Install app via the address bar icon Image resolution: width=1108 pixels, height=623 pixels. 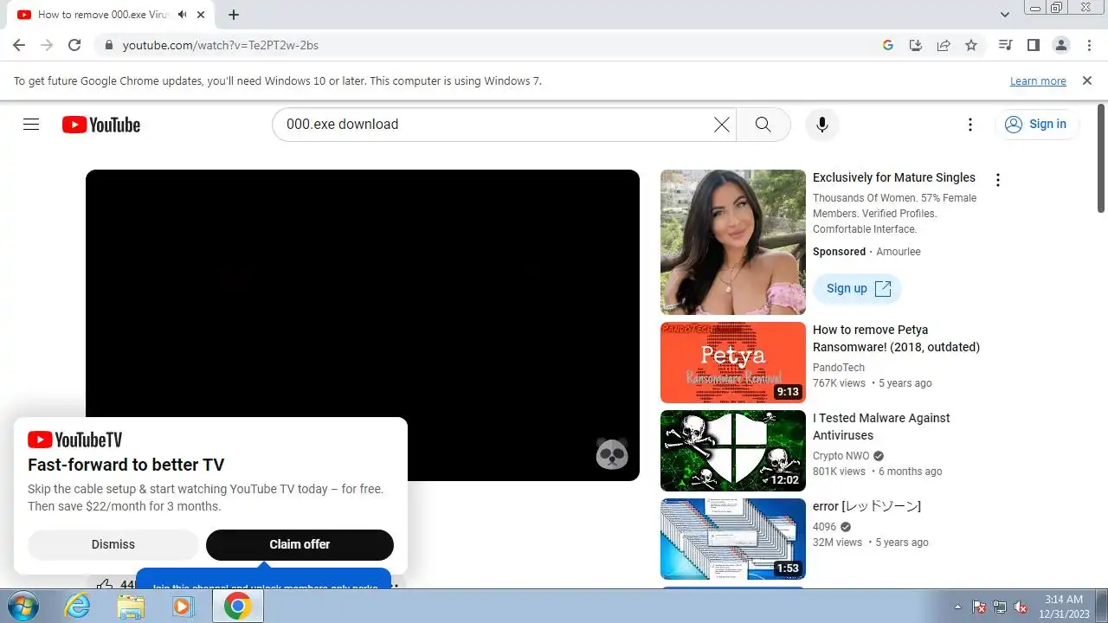point(916,45)
